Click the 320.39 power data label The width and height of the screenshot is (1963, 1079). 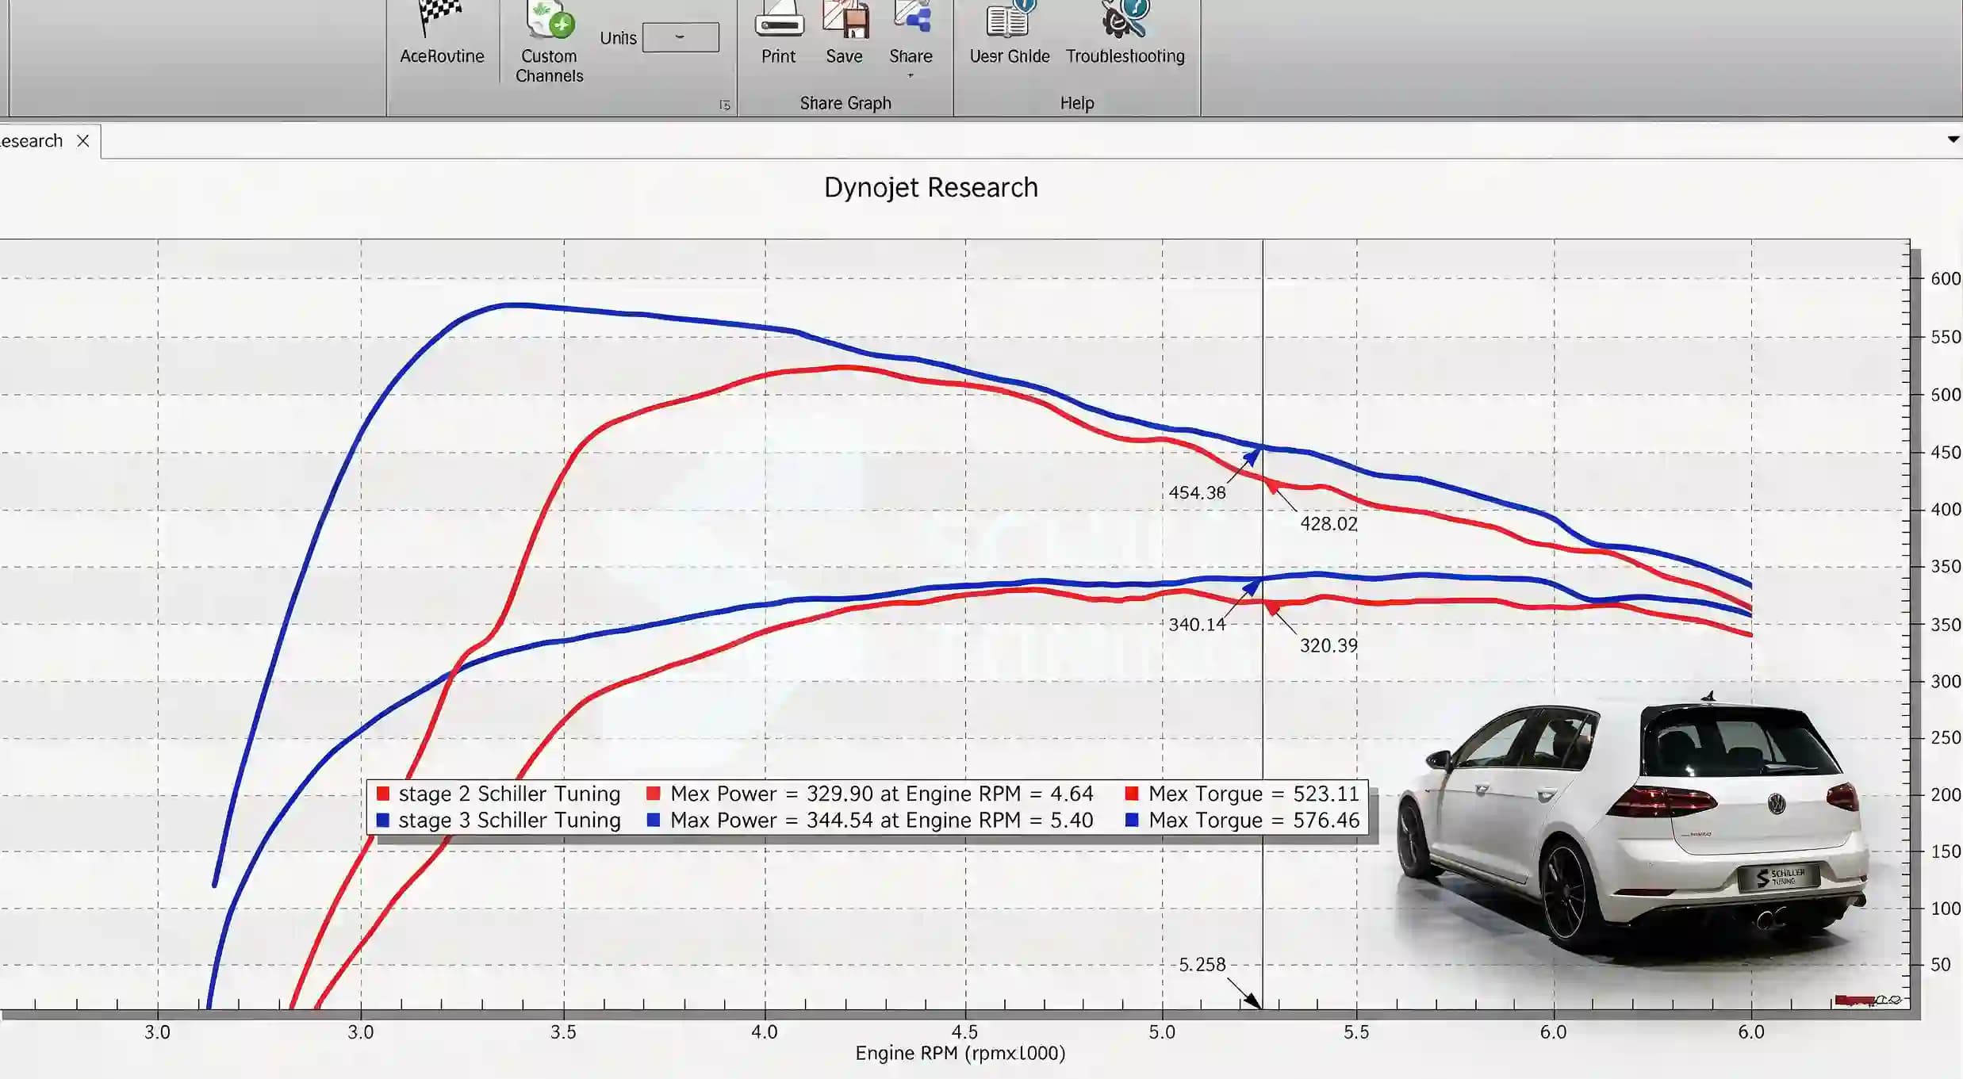[x=1328, y=646]
